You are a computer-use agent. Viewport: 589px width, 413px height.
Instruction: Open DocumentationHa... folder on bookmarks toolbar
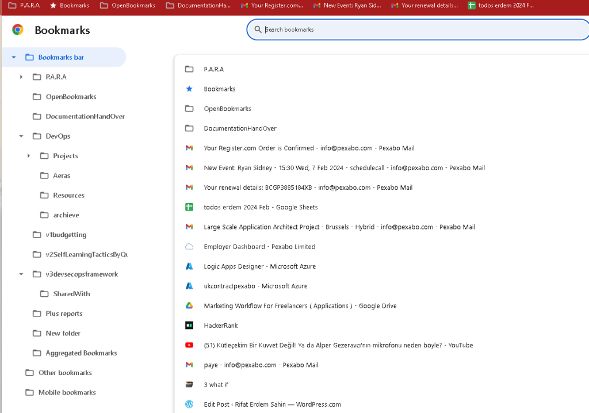coord(198,5)
